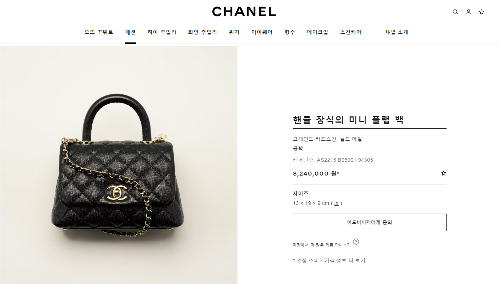Click the 어드바이저에게 문의 button
This screenshot has height=284, width=500.
(369, 222)
